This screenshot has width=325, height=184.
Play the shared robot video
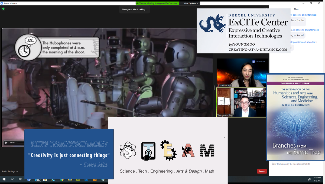click(6, 143)
